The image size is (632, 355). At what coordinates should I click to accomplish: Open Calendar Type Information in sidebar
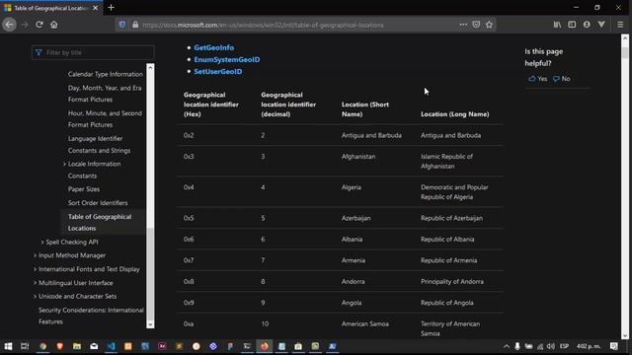106,74
